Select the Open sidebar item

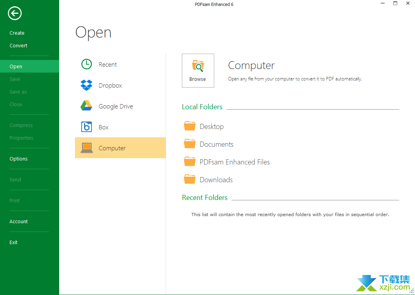click(16, 67)
